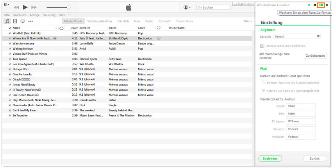This screenshot has height=168, width=332.
Task: Play the current track
Action: [25, 7]
